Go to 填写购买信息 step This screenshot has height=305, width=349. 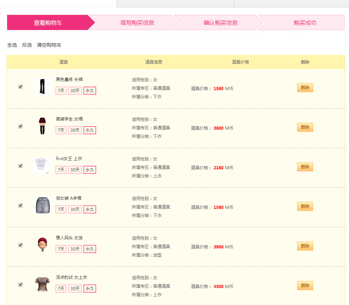click(137, 23)
